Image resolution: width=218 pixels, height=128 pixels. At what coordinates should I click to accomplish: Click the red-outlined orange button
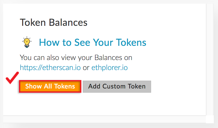(x=50, y=86)
